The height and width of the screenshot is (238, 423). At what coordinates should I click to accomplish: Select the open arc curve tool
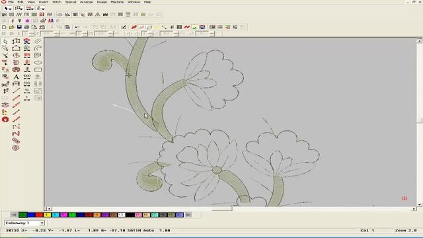[x=38, y=48]
